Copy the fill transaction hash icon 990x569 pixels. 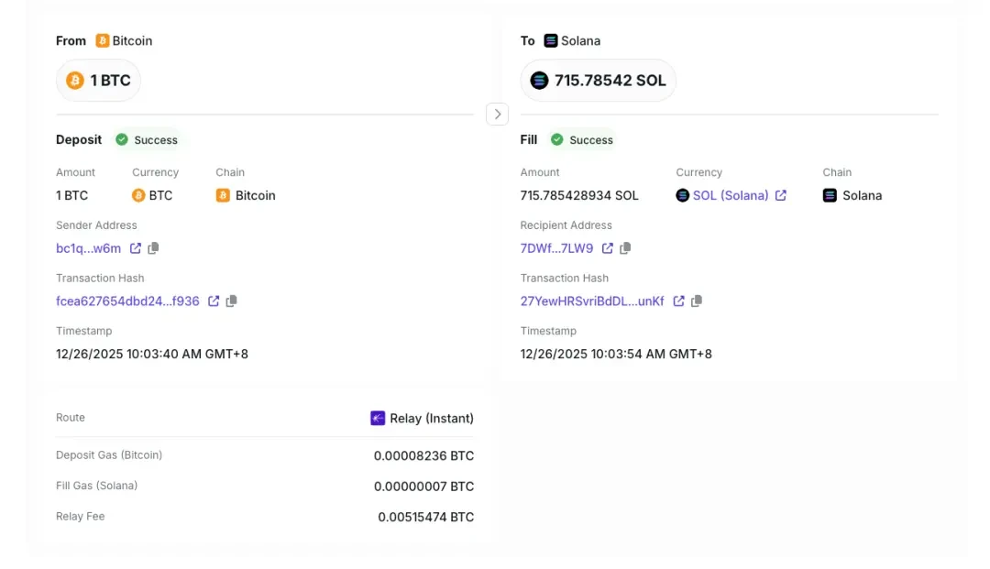[x=696, y=301]
